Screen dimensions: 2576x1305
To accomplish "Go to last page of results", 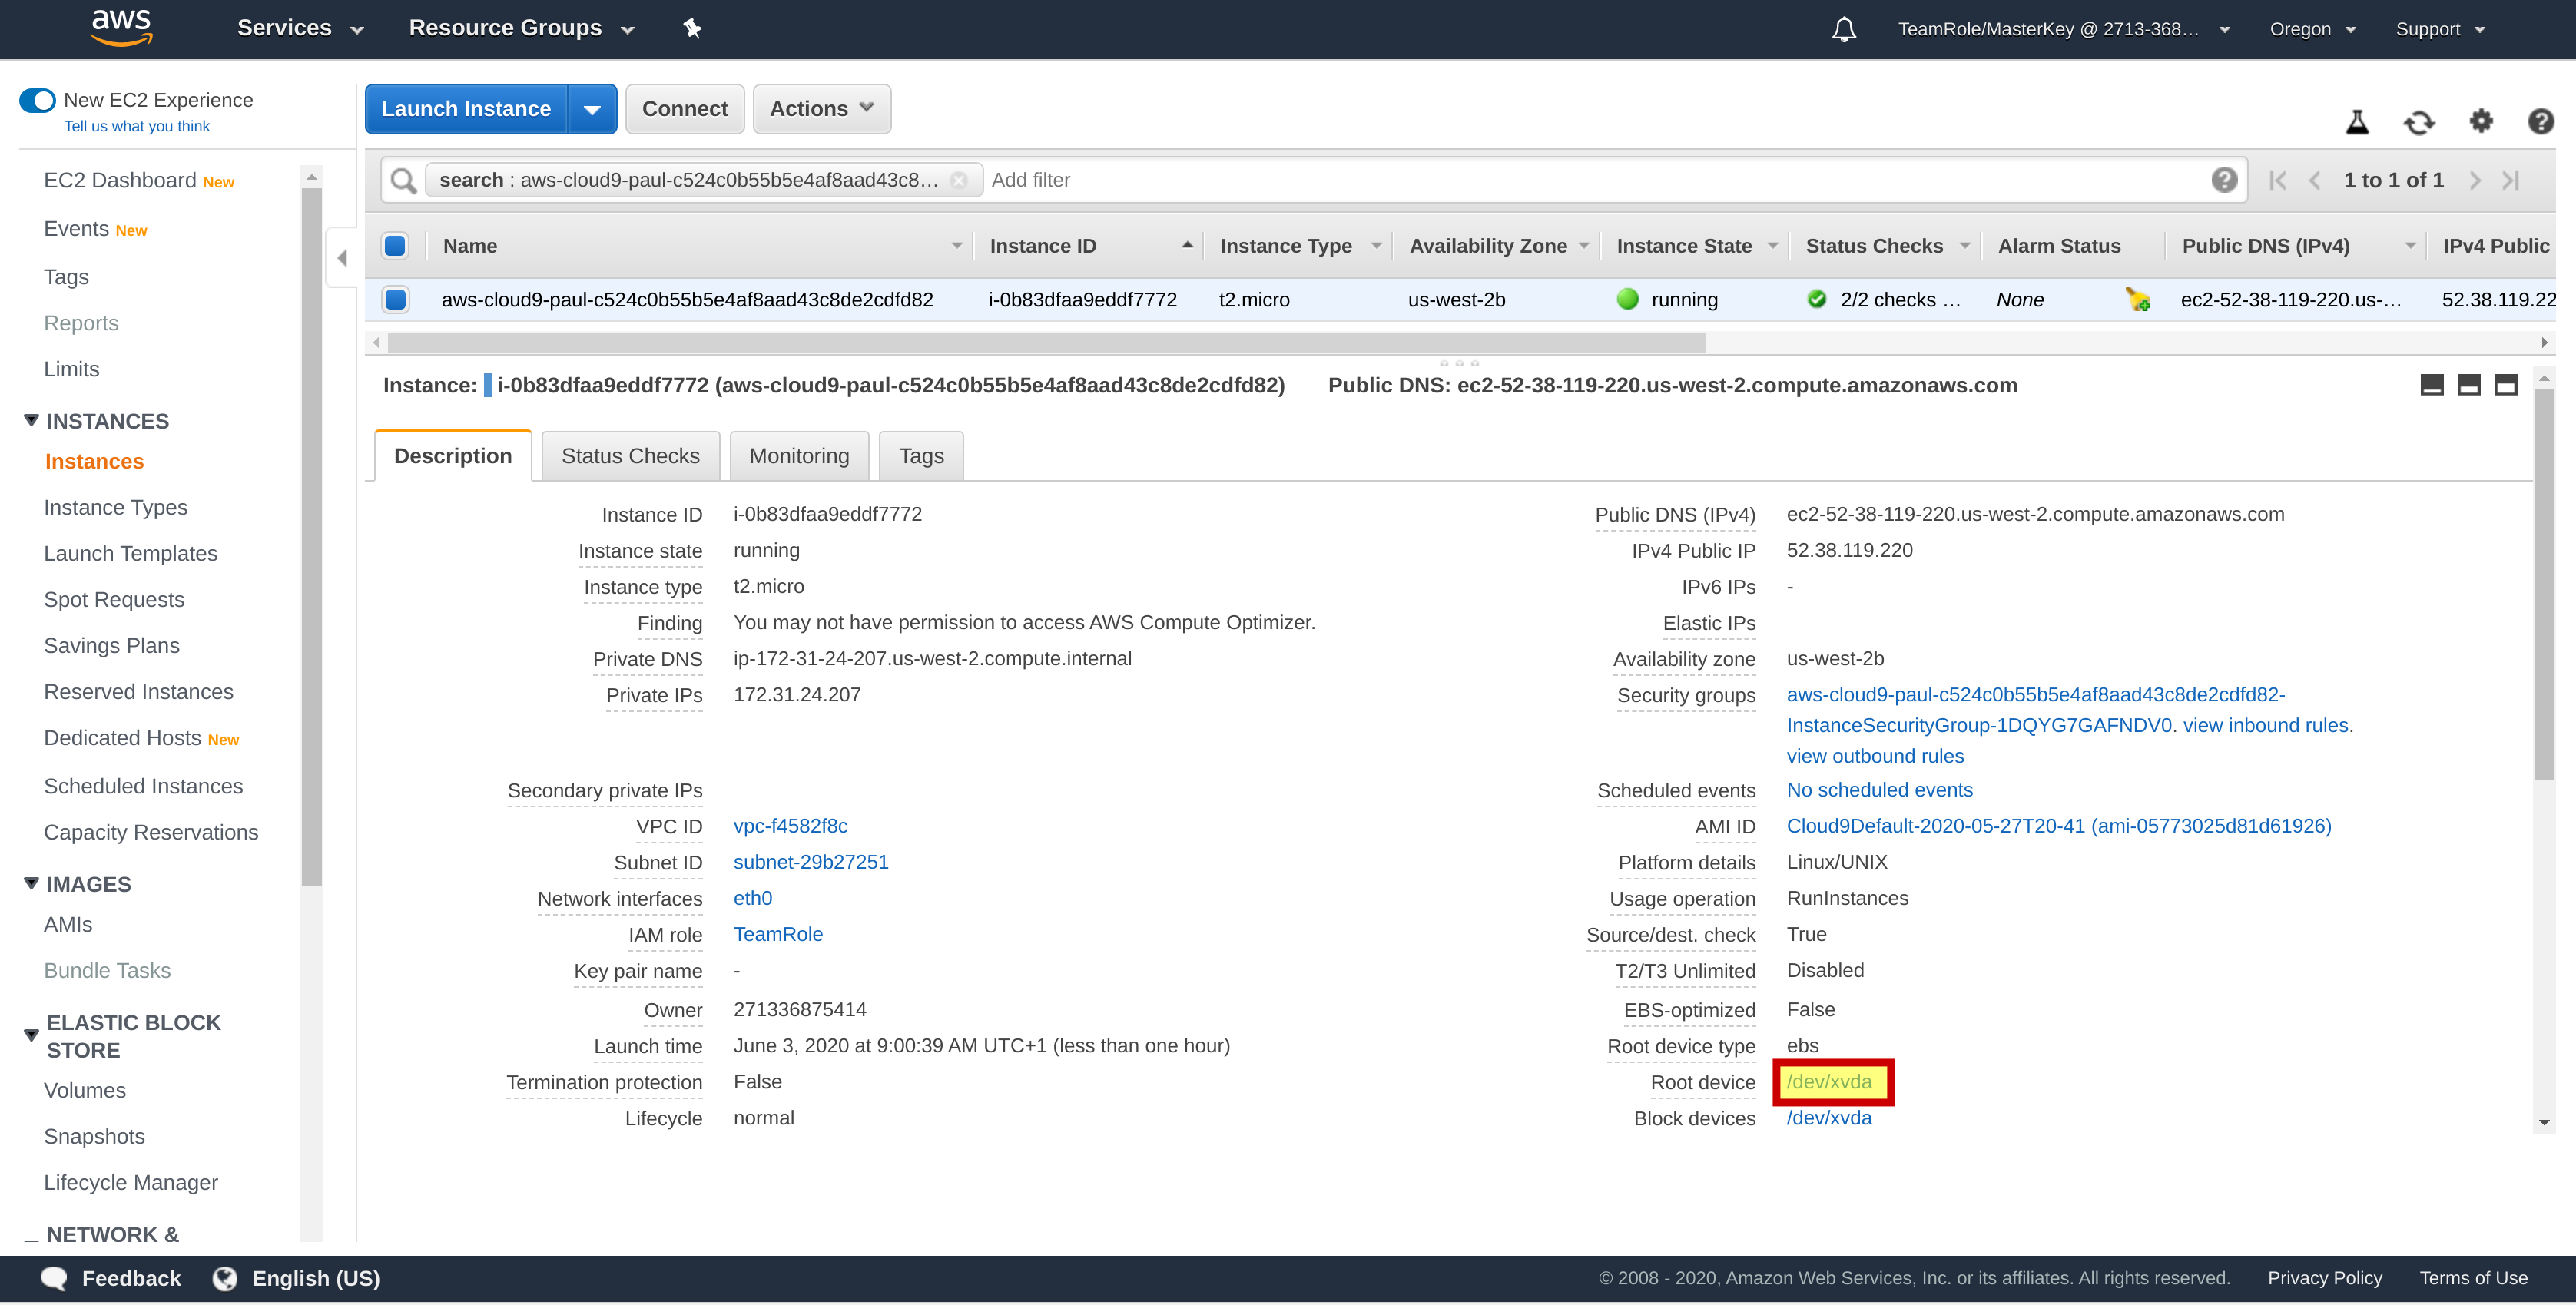I will tap(2511, 180).
